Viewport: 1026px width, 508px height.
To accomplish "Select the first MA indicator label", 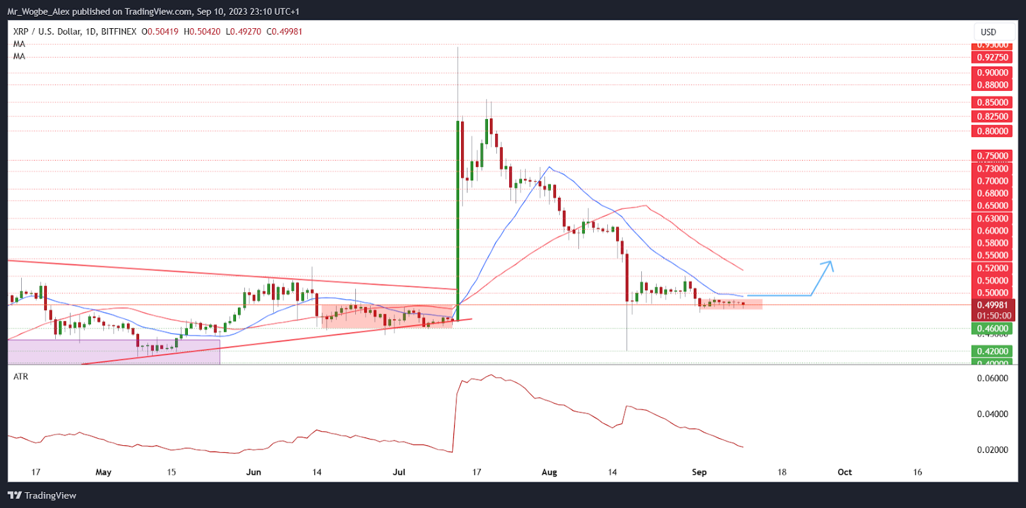I will (x=19, y=44).
